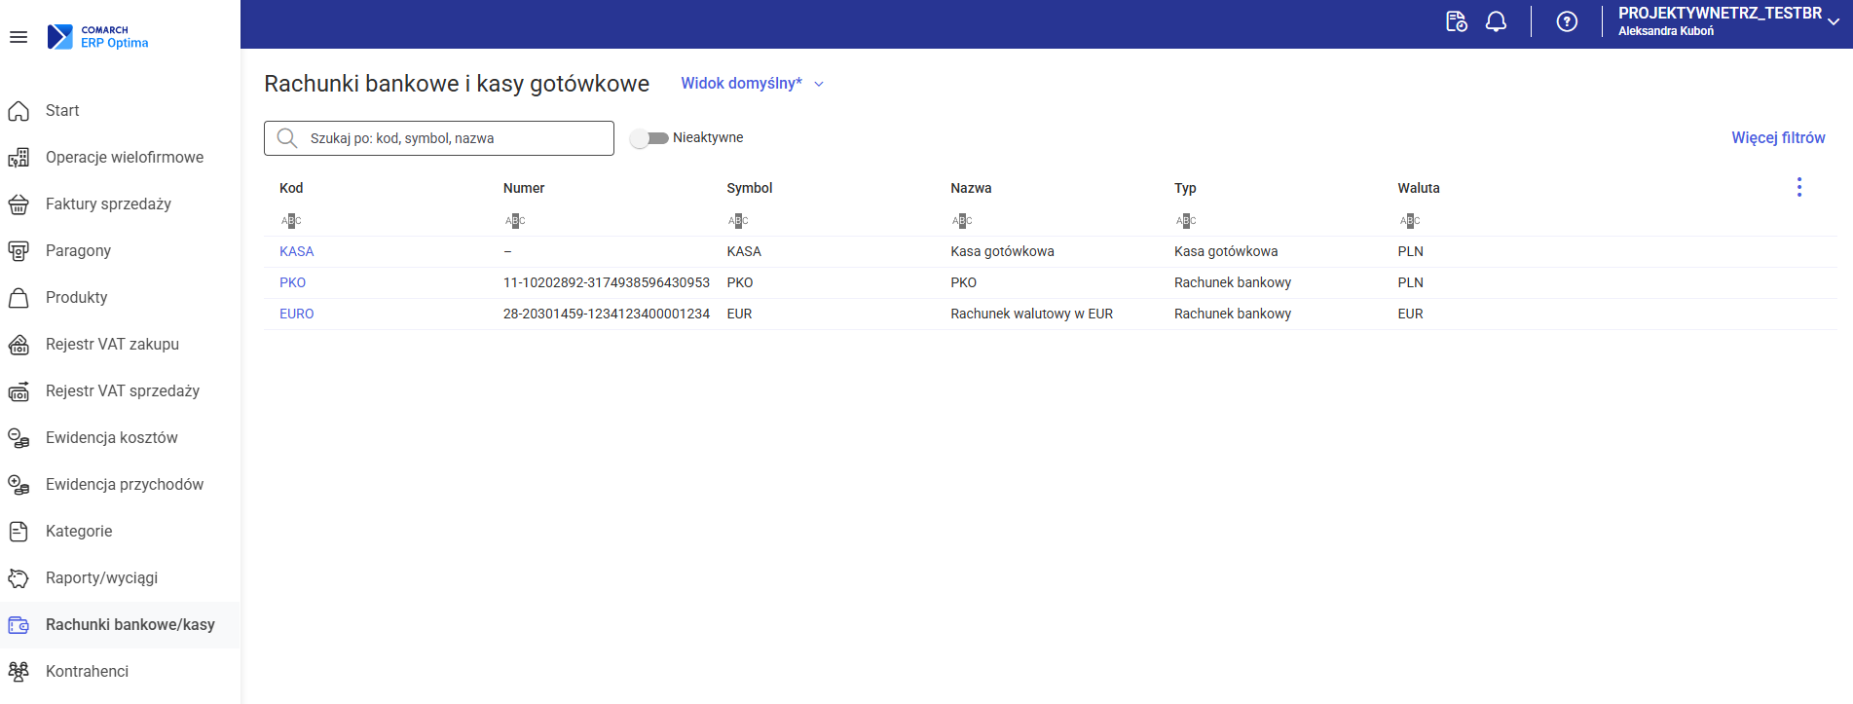
Task: Open the KASA account link
Action: [296, 251]
